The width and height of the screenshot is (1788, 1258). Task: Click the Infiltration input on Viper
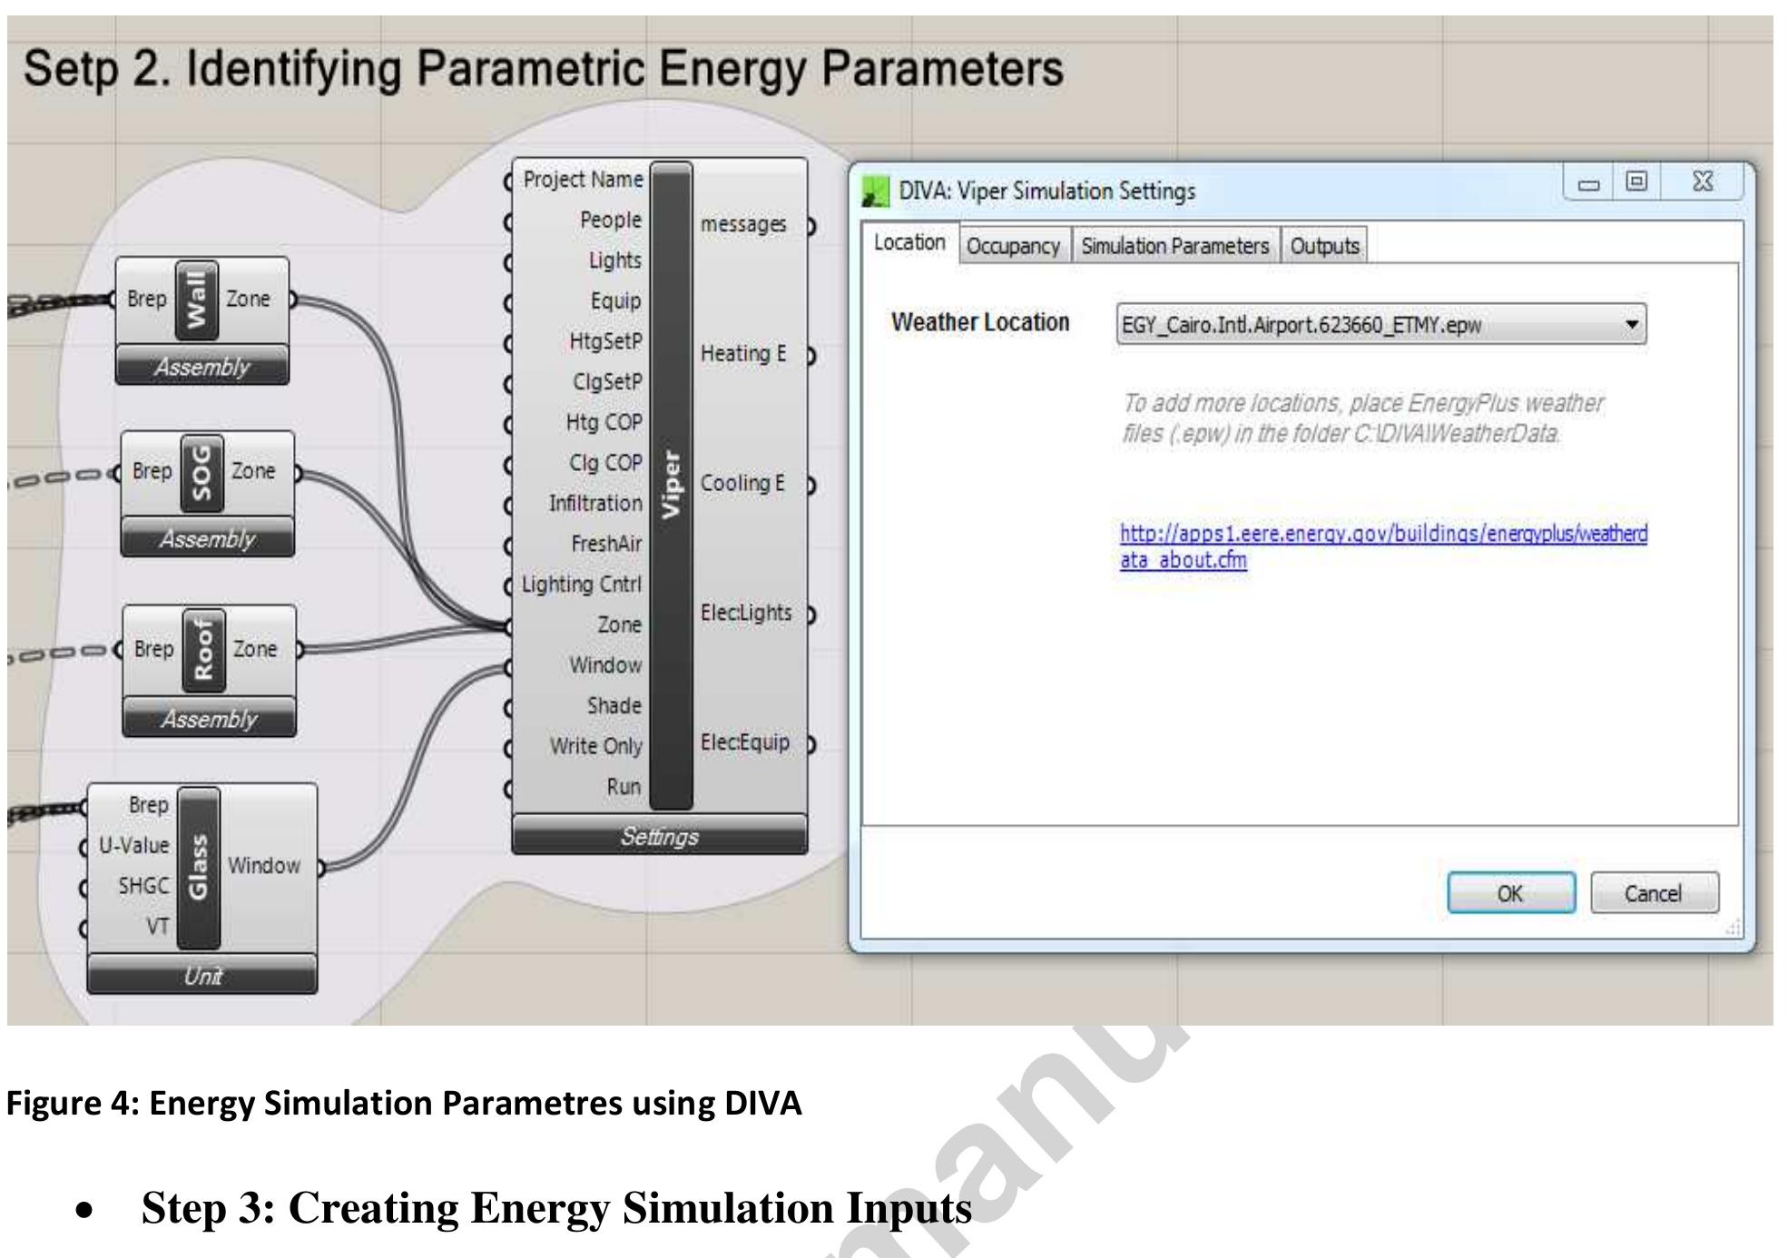tap(594, 504)
